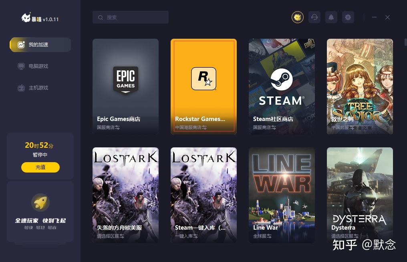Change 中国台服 region on 救世之树

(351, 127)
